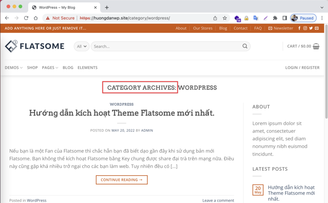Open the shopping cart basket icon
The width and height of the screenshot is (328, 203).
click(x=316, y=46)
